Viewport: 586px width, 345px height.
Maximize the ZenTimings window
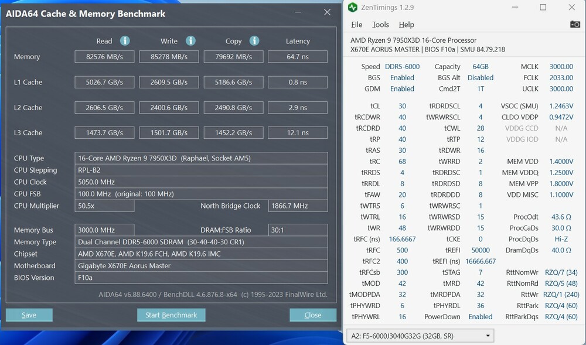(543, 8)
